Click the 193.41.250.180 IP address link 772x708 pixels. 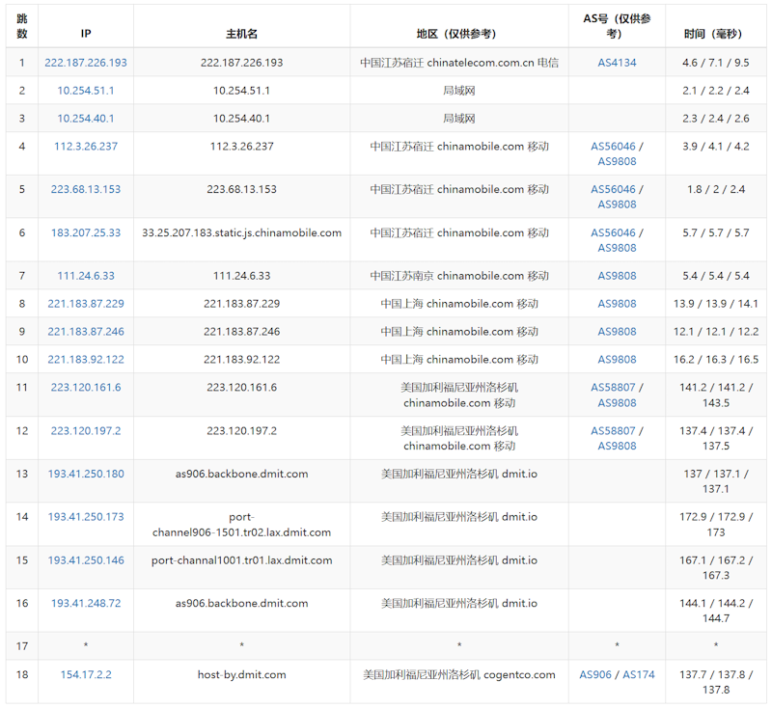(86, 474)
